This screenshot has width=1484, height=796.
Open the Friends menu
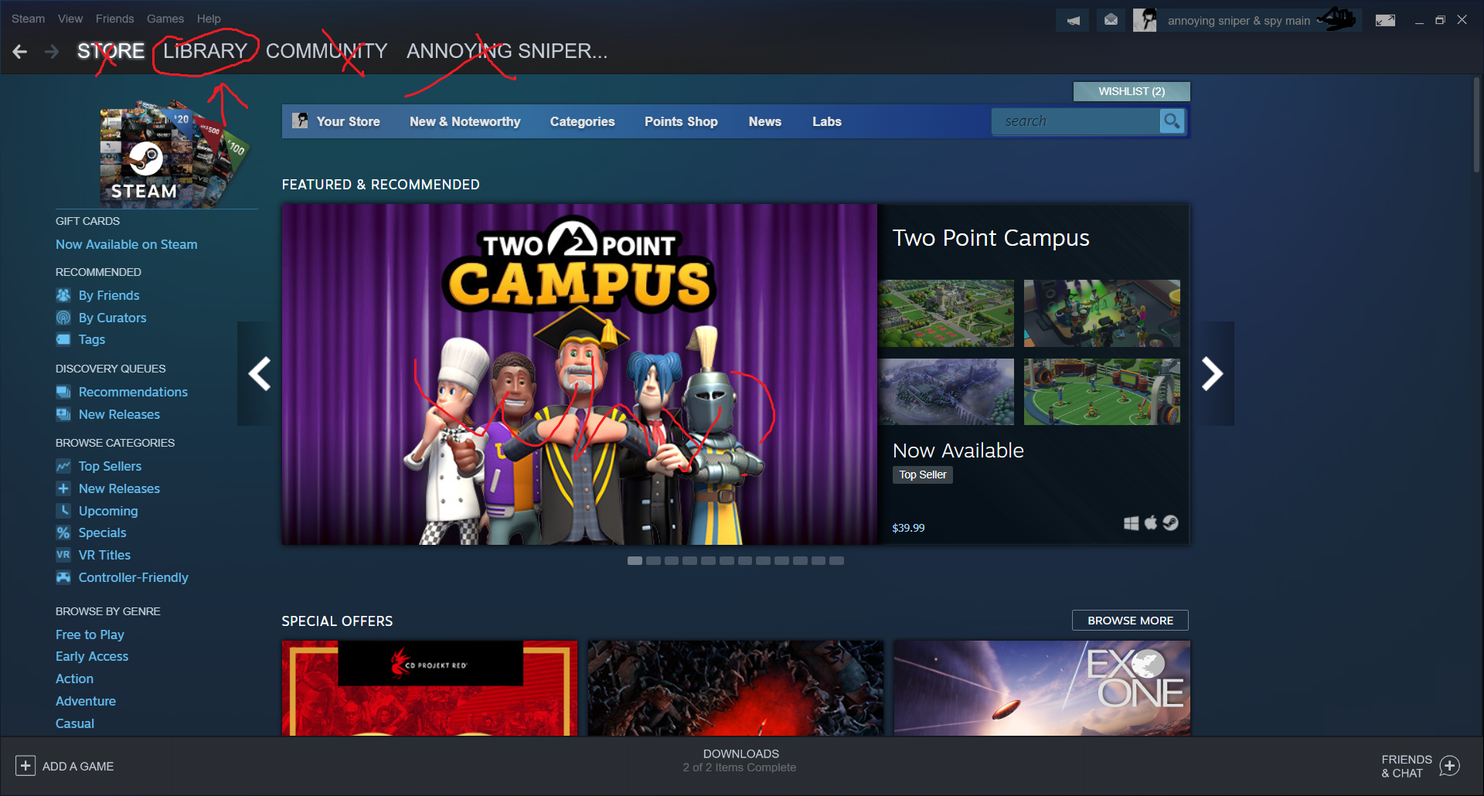[x=114, y=19]
